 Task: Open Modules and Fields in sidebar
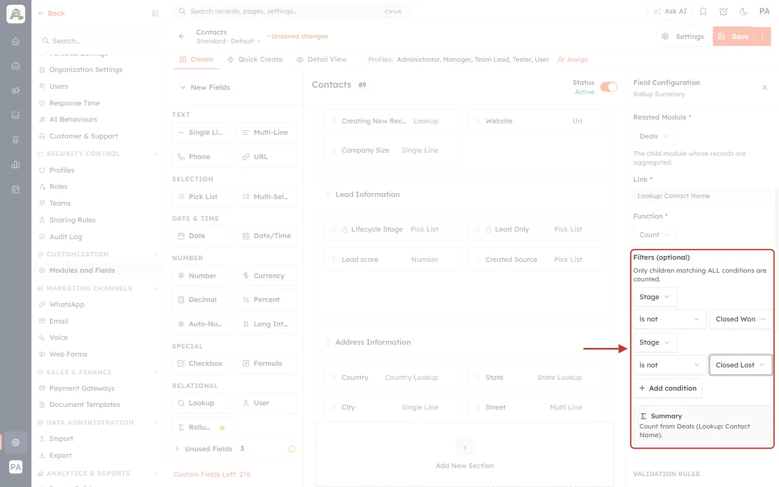tap(82, 271)
